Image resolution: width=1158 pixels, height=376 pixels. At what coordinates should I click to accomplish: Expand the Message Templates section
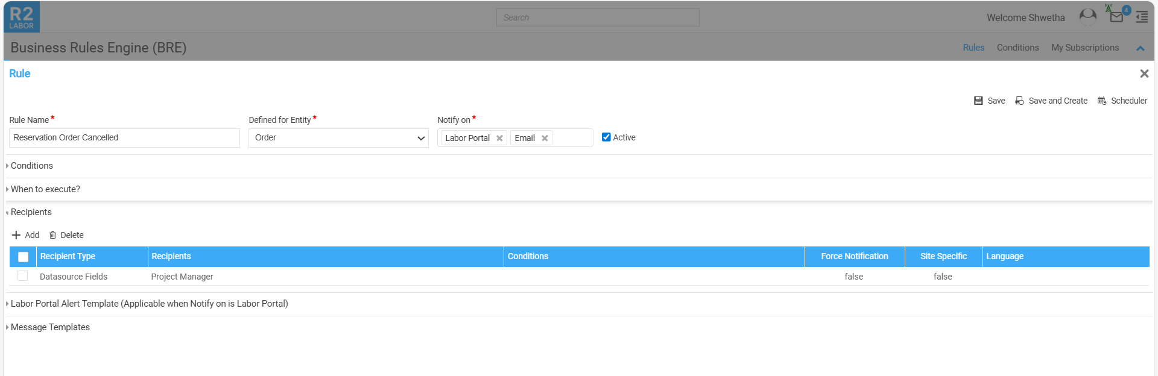tap(50, 327)
